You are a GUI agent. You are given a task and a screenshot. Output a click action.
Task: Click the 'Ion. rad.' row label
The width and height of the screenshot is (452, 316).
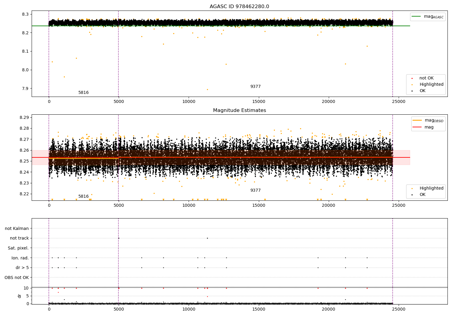20,258
